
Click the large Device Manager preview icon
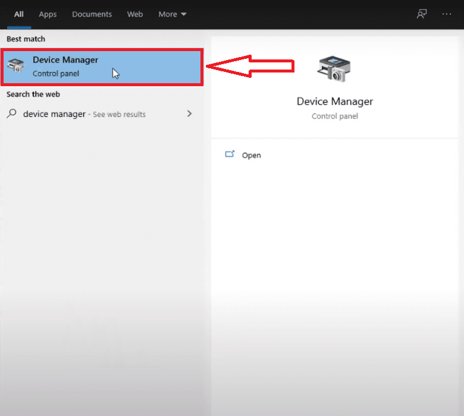334,69
